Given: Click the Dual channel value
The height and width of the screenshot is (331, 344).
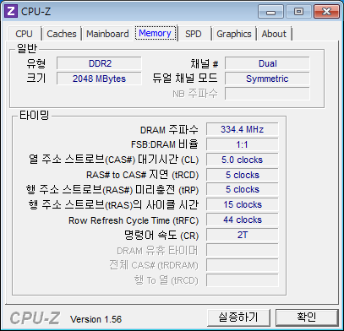Looking at the screenshot, I should click(267, 63).
